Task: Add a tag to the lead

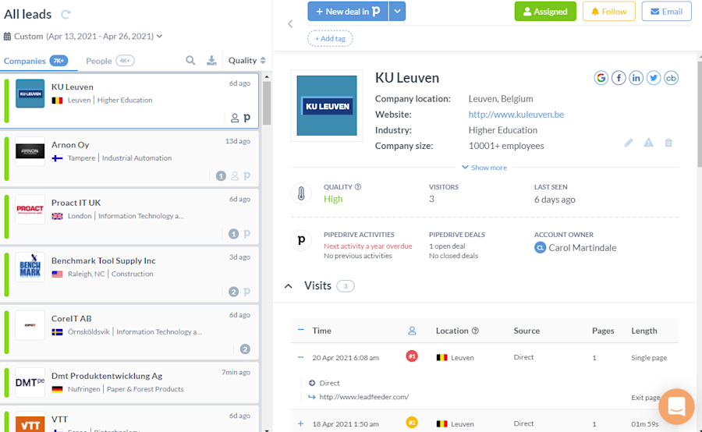Action: click(x=330, y=38)
